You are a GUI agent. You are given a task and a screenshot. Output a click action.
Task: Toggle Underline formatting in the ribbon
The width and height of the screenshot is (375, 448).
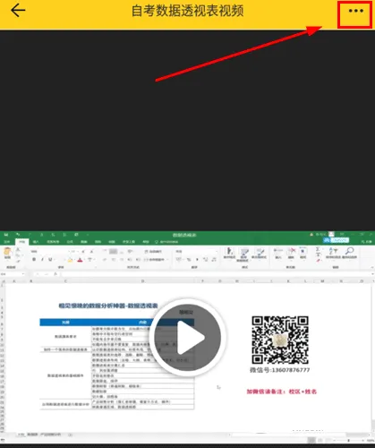50,260
